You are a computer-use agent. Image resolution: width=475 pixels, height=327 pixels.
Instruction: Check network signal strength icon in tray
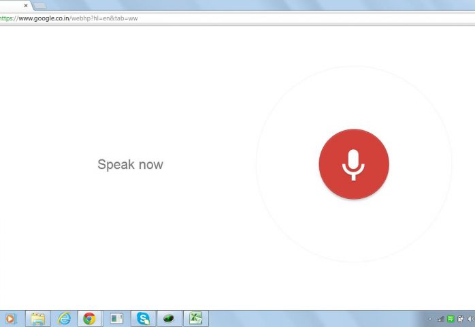click(x=440, y=319)
